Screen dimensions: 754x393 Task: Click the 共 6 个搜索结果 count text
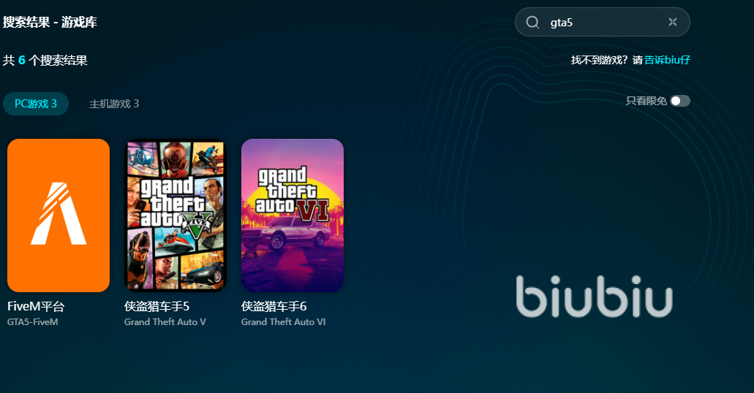click(x=45, y=60)
